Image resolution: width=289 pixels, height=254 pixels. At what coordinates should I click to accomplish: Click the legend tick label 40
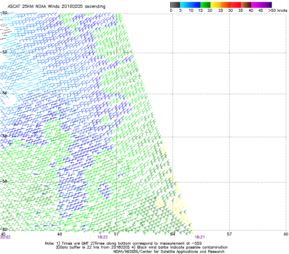(x=251, y=11)
